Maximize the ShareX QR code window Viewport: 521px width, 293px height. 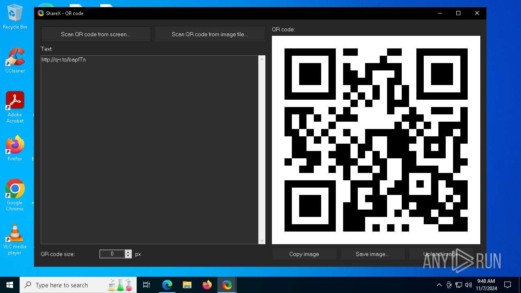tap(458, 13)
